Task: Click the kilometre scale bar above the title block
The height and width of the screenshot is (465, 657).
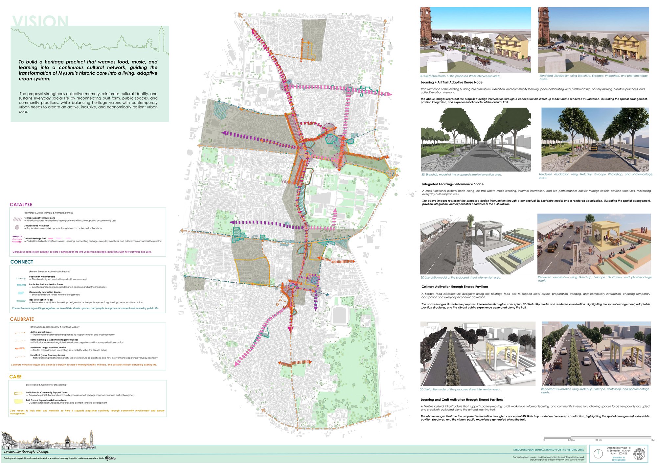Action: pos(597,437)
